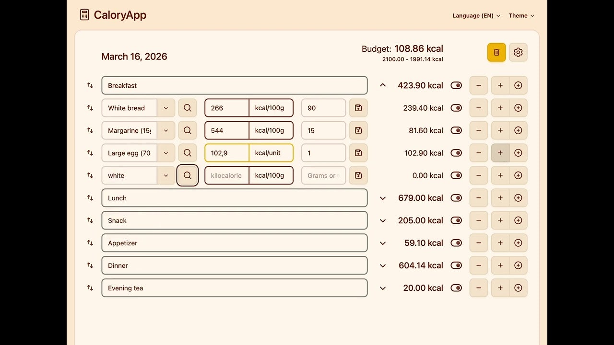Toggle the 0.00 kcal row switch

click(456, 175)
